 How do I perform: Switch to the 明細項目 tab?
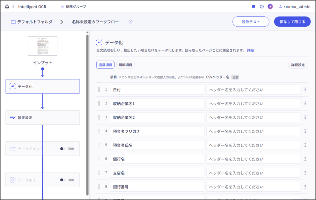(125, 65)
